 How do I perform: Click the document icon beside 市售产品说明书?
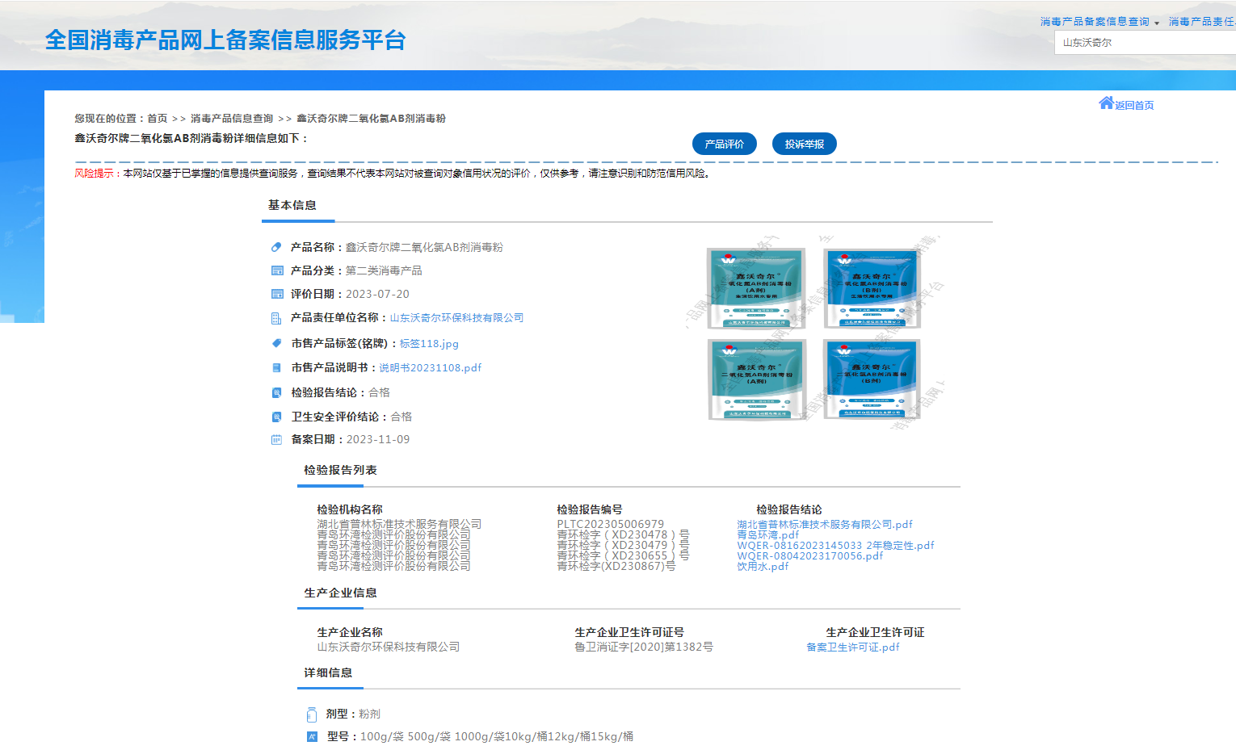click(277, 367)
